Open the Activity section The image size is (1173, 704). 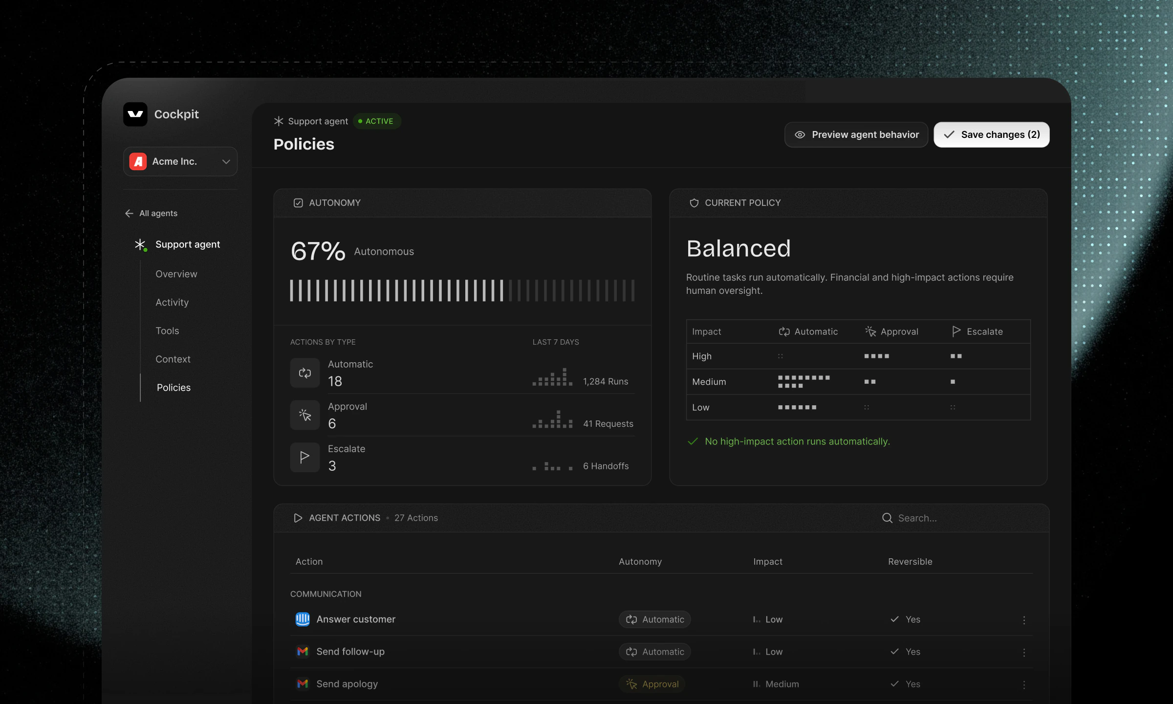(x=172, y=302)
